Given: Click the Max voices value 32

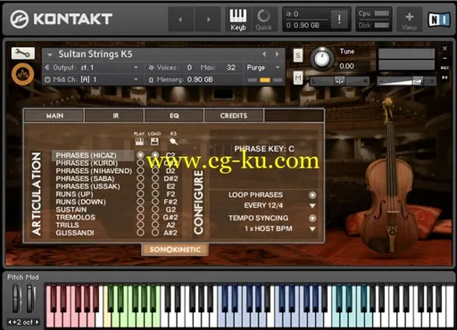Looking at the screenshot, I should [x=231, y=68].
